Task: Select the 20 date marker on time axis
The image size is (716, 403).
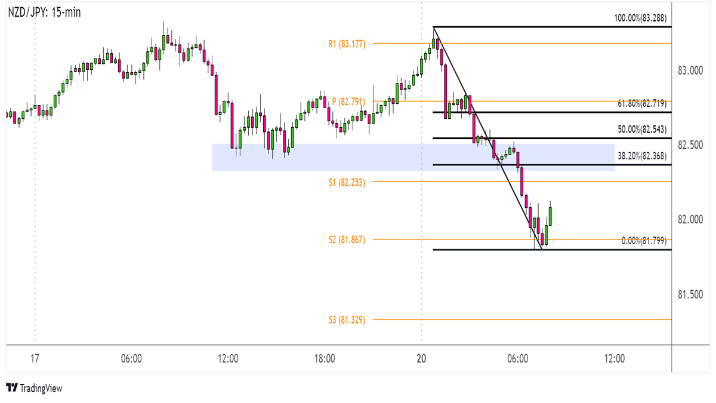Action: (x=421, y=359)
